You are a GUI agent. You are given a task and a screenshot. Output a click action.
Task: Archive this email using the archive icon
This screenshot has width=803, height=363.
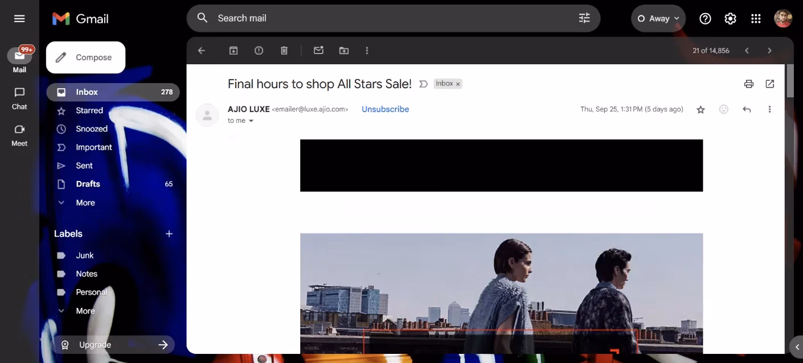233,51
